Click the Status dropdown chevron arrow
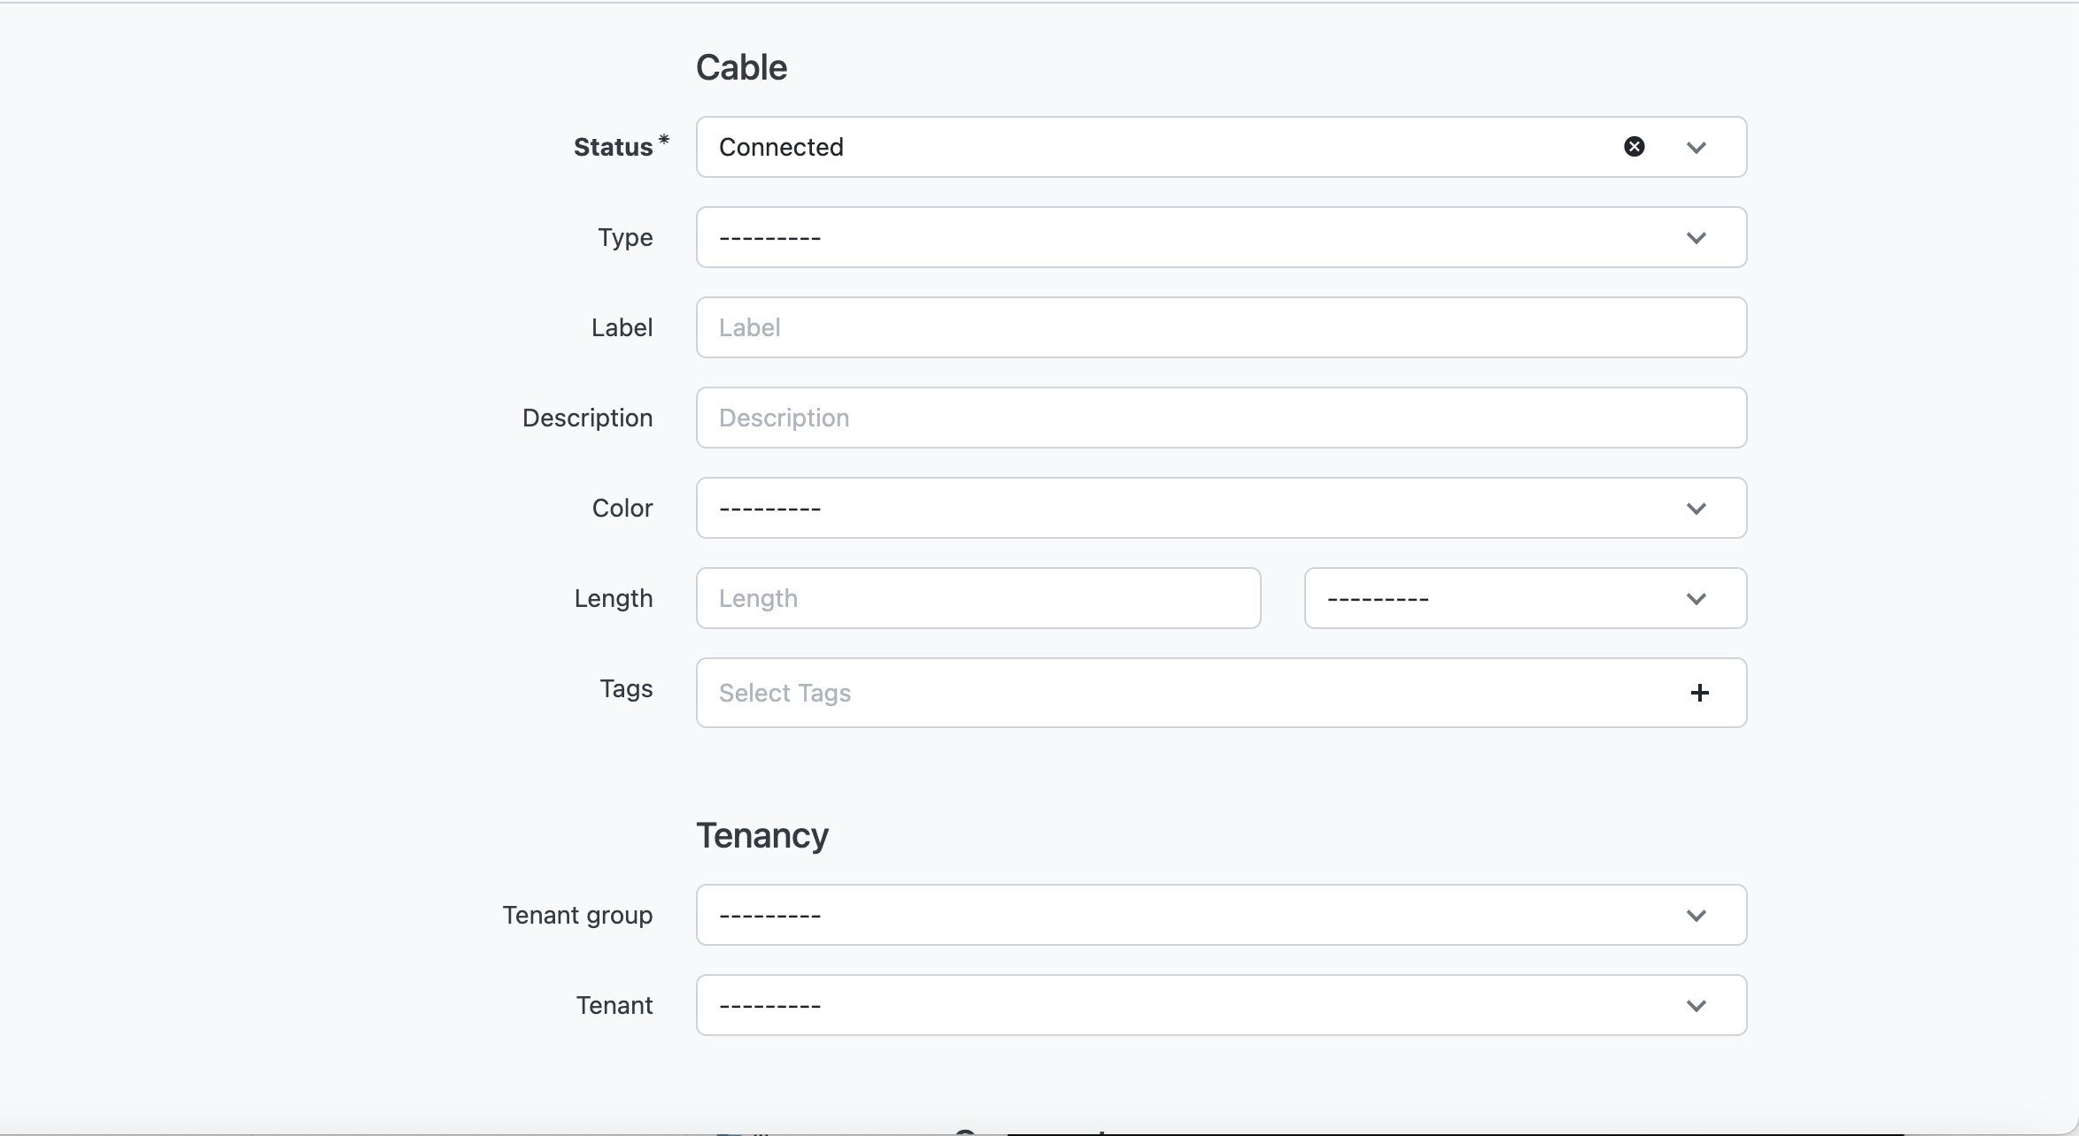This screenshot has height=1136, width=2079. 1696,148
